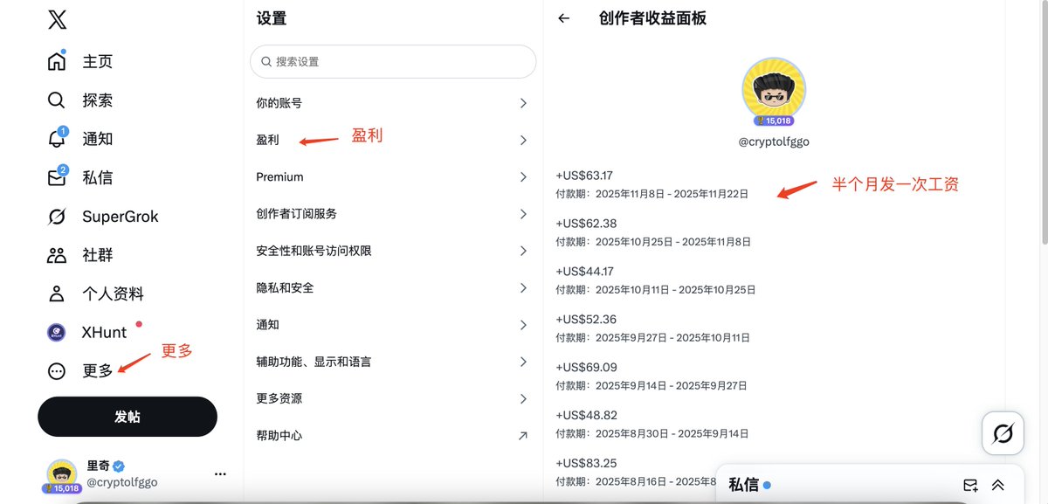Image resolution: width=1048 pixels, height=504 pixels.
Task: Click the 更多 label in sidebar
Action: [98, 371]
